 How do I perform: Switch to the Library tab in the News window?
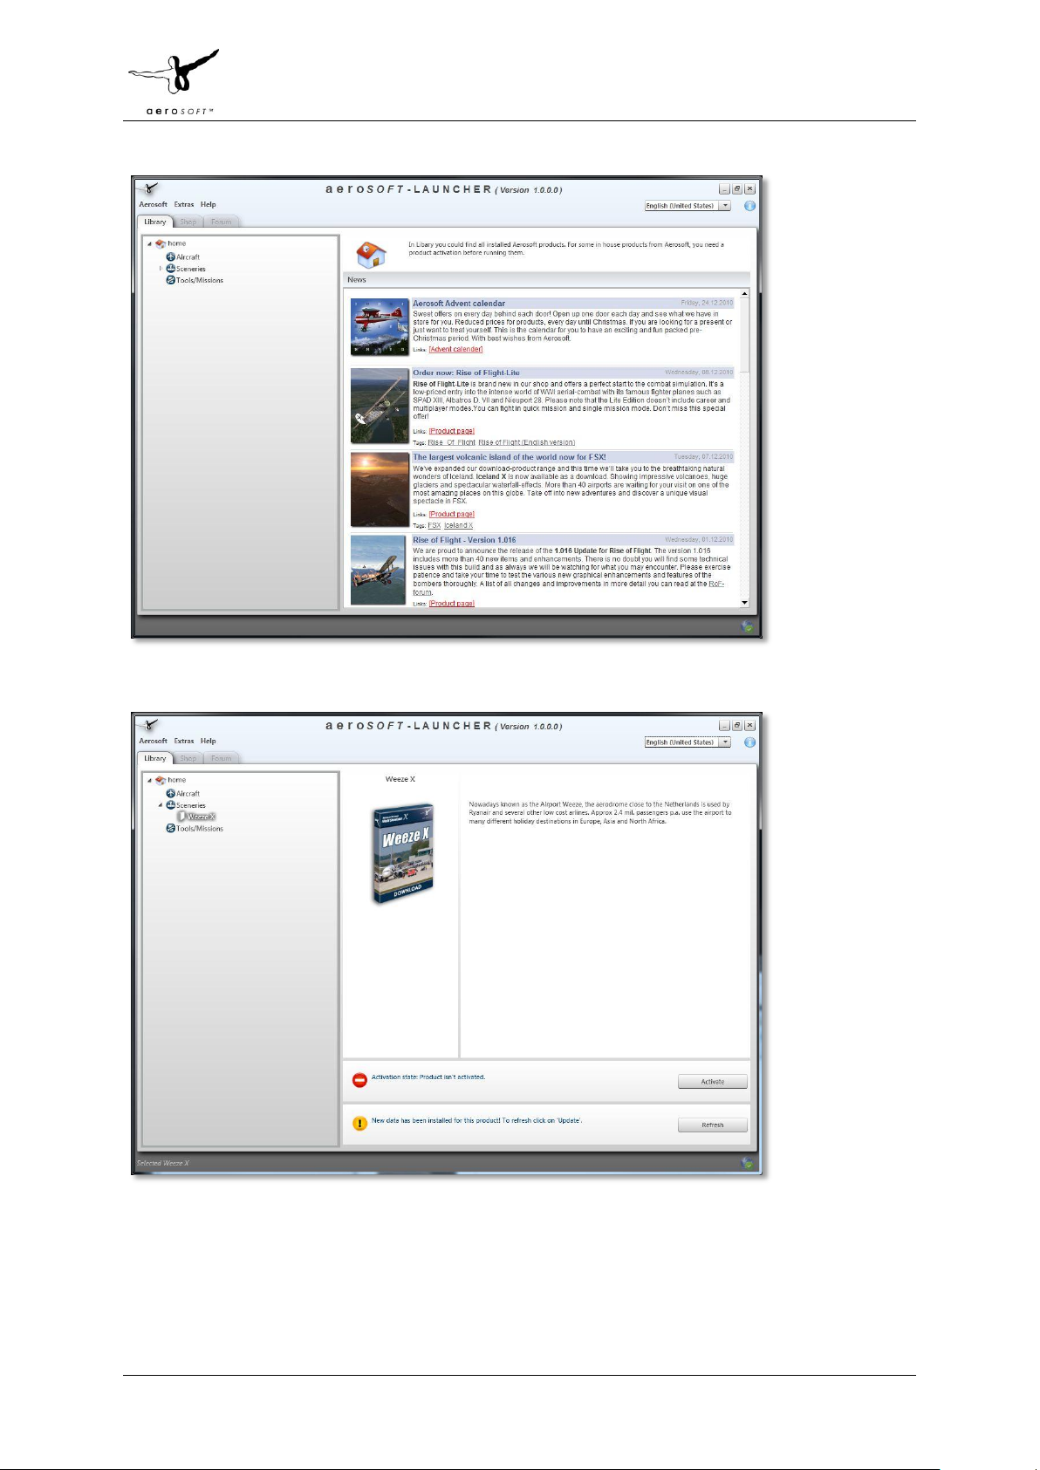click(x=155, y=222)
